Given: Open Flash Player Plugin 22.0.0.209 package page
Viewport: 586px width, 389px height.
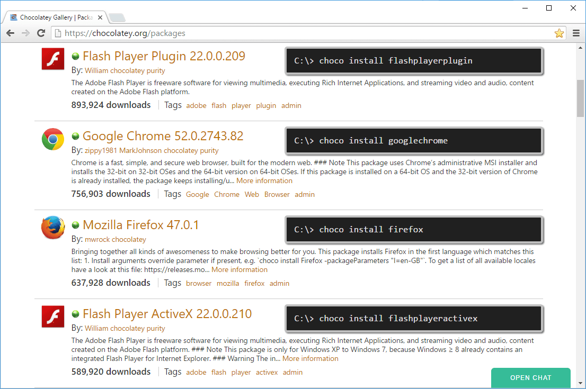Looking at the screenshot, I should coord(164,56).
